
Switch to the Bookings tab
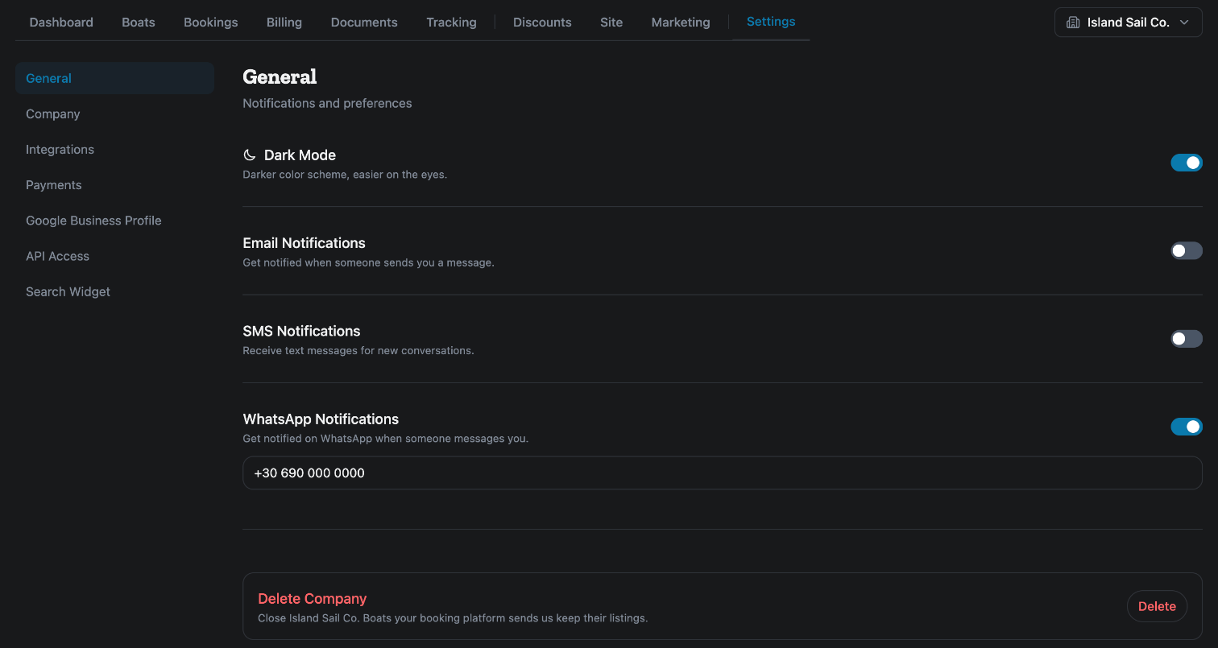211,23
